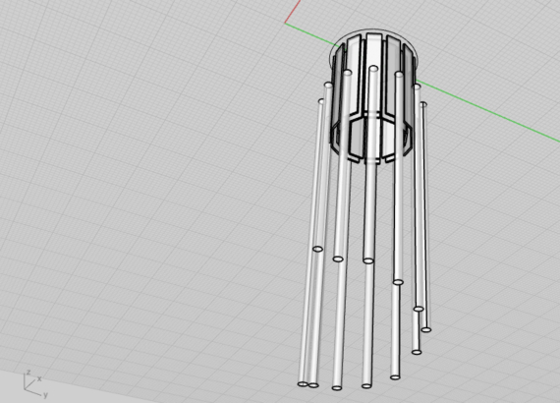Pick the top end of the rightmost rod
This screenshot has width=560, height=403.
tap(423, 104)
